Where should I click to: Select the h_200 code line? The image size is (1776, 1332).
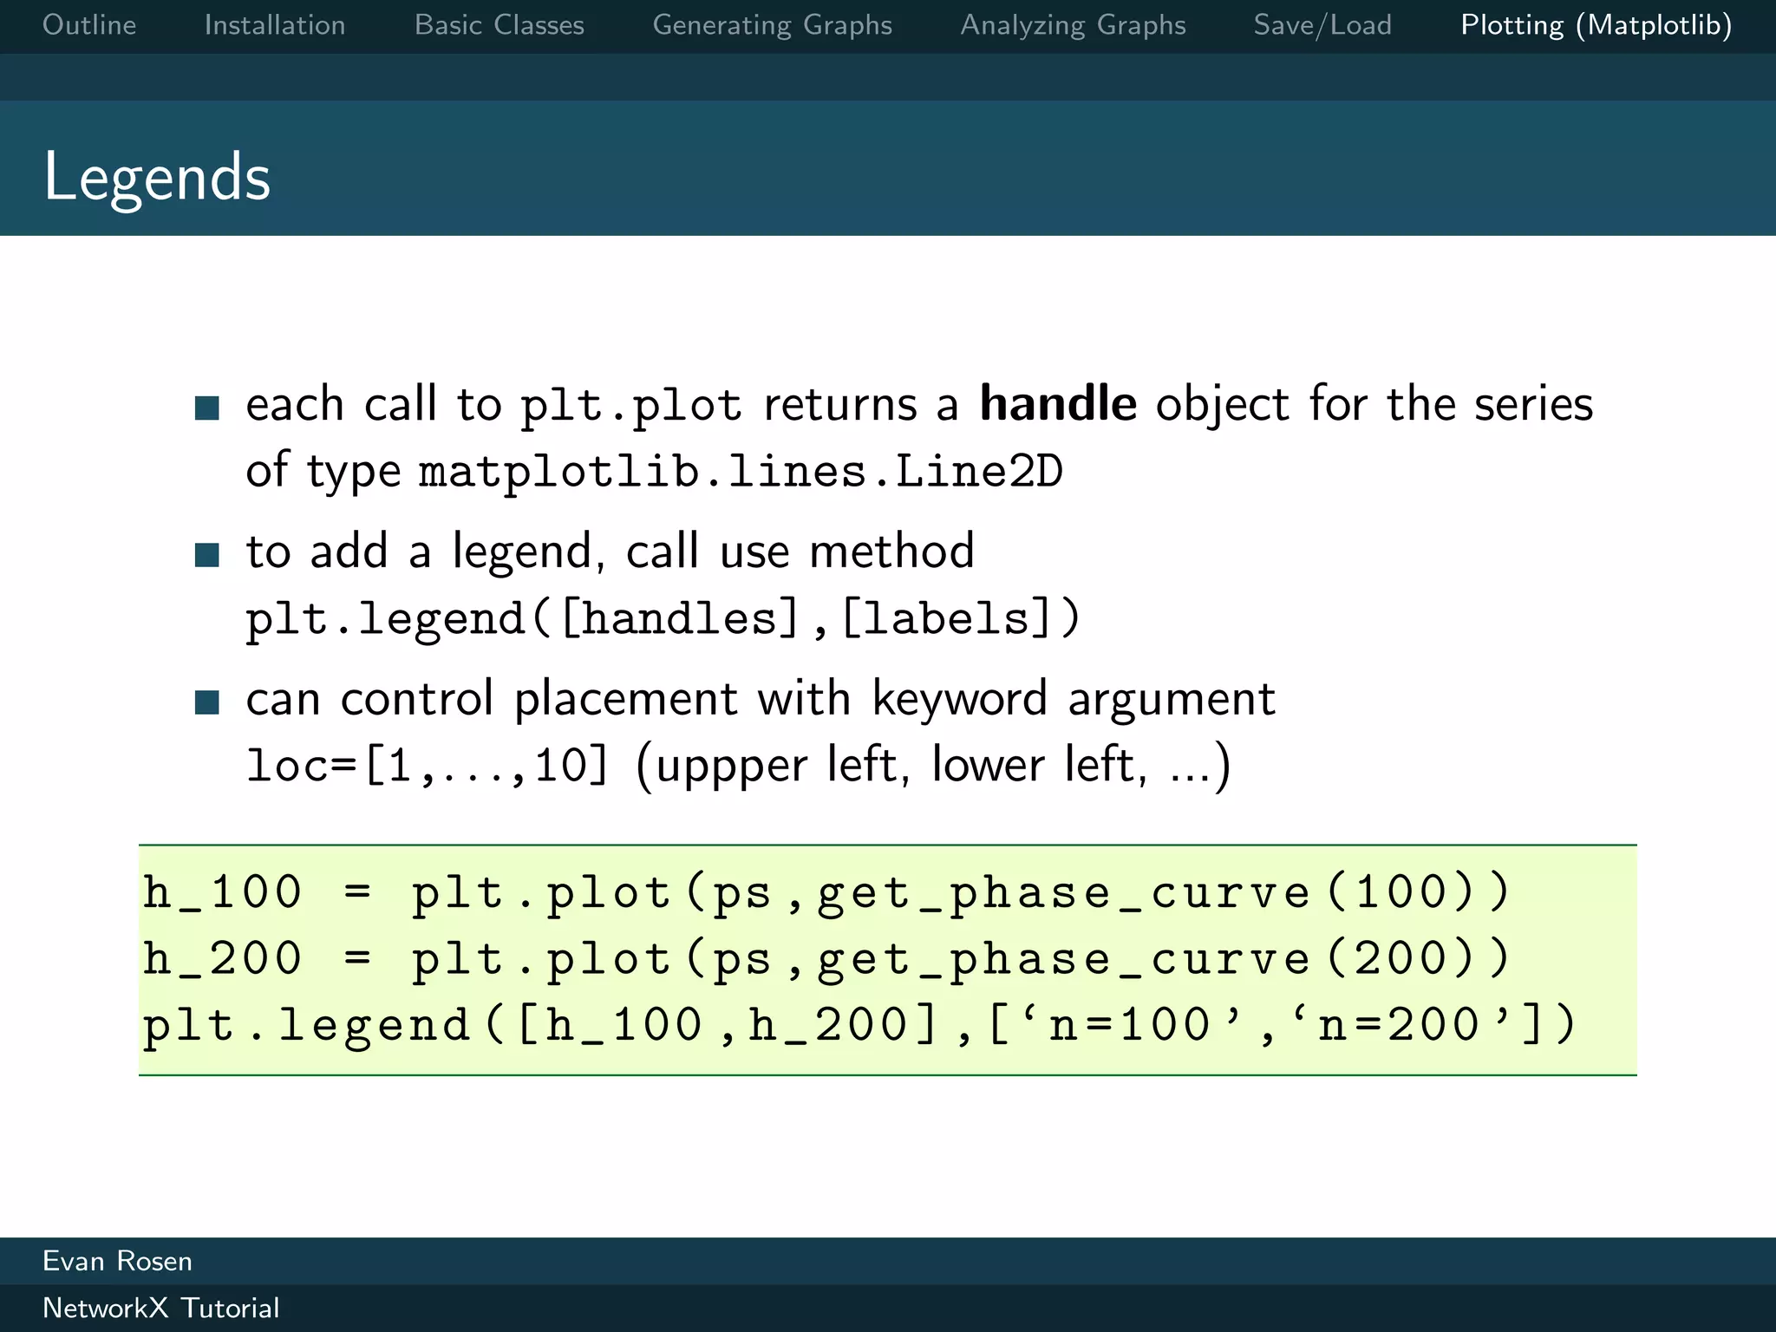click(x=827, y=960)
